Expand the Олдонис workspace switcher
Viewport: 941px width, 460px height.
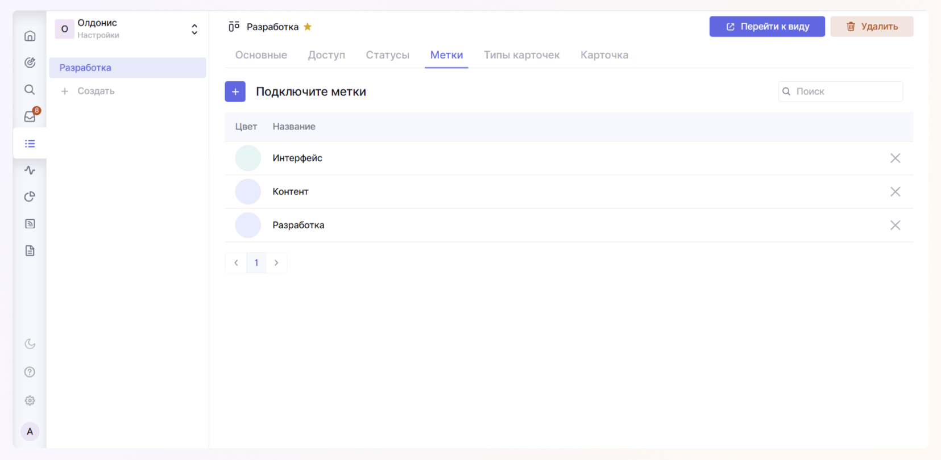(x=194, y=29)
